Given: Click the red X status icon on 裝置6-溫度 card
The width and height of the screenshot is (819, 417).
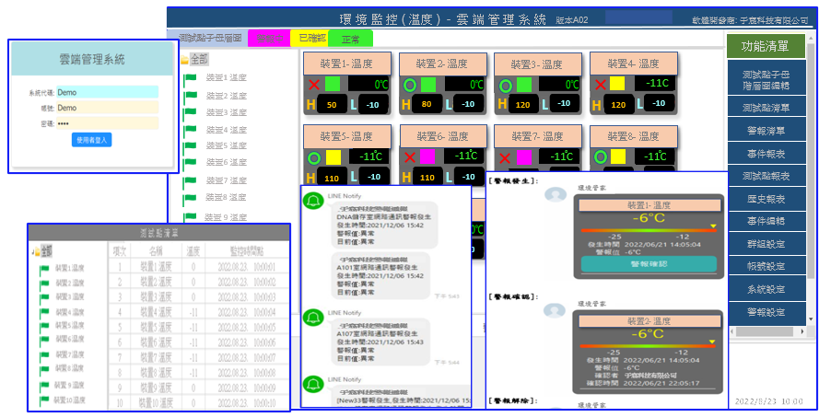Looking at the screenshot, I should (408, 157).
